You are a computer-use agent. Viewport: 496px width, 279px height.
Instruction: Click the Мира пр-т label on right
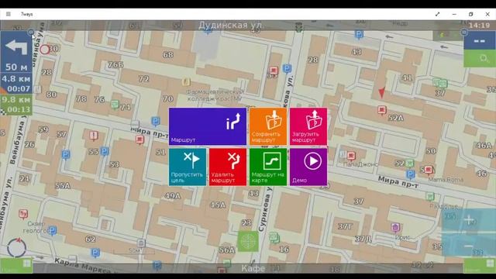click(398, 182)
